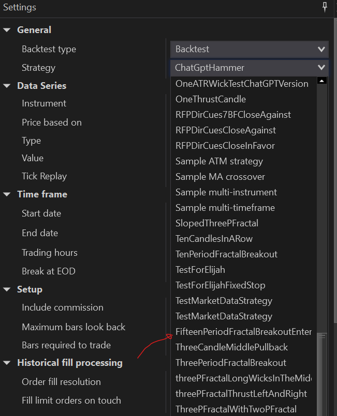This screenshot has height=416, width=337.
Task: Select TenPeriodFractalBreakout strategy
Action: (x=226, y=254)
